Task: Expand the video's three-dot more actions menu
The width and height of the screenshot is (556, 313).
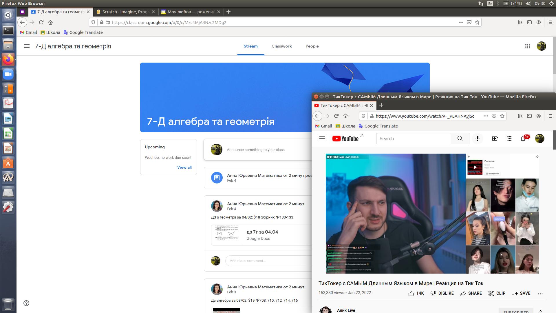Action: coord(540,294)
